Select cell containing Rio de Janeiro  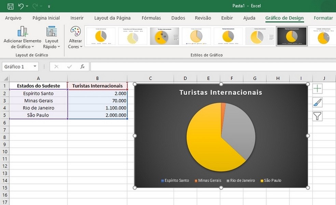(x=38, y=108)
